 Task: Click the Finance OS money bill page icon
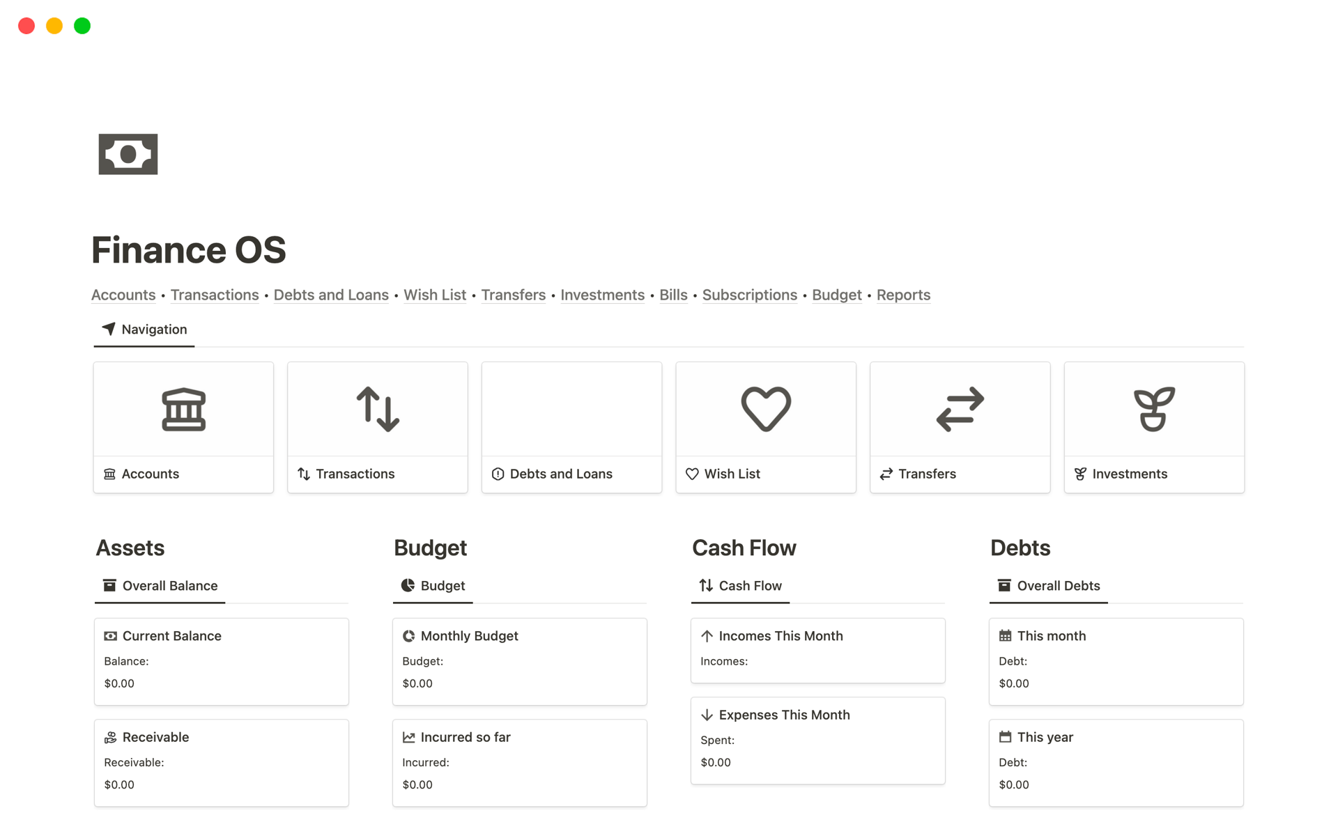128,154
